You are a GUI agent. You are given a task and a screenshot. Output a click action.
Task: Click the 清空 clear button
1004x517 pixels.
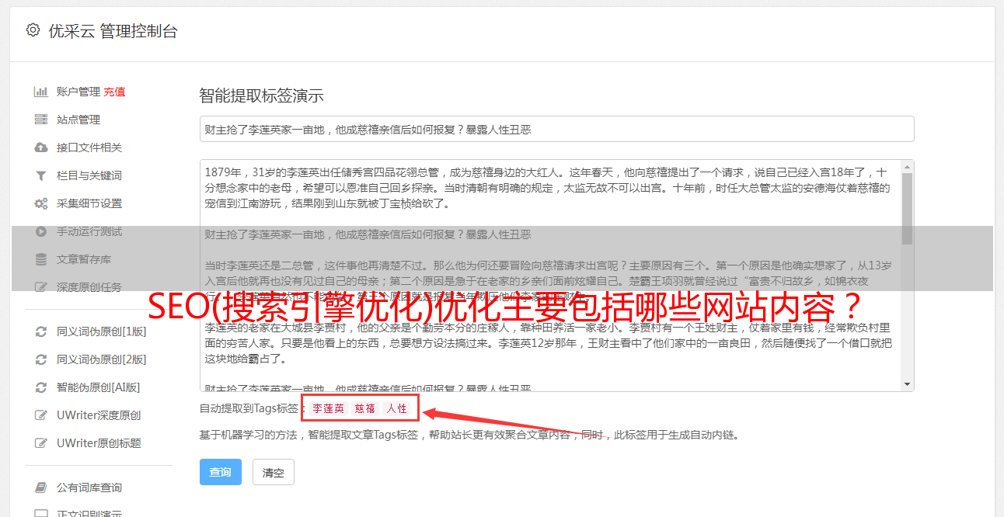pos(274,472)
